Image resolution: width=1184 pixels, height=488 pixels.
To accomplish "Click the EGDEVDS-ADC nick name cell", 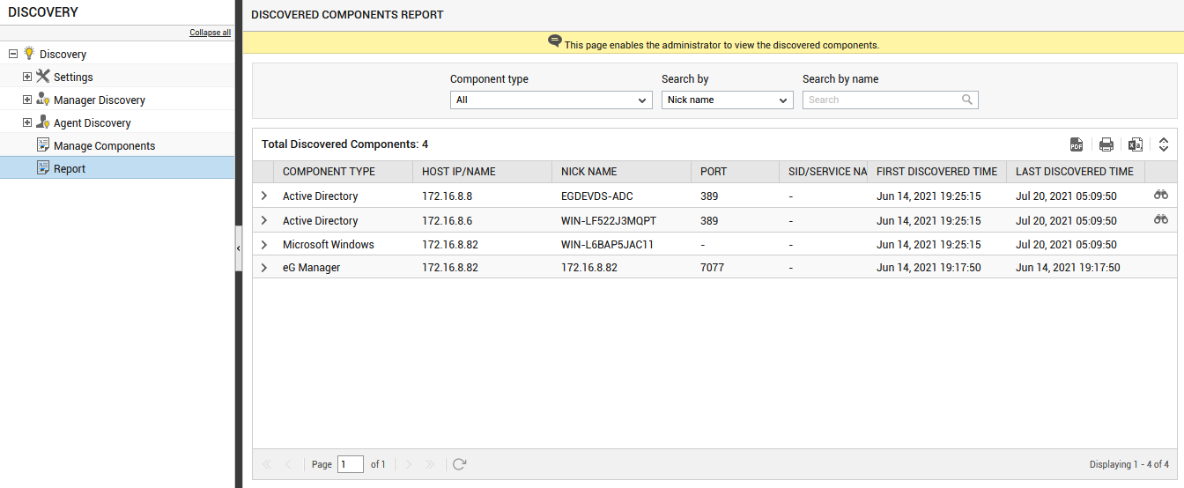I will tap(597, 196).
